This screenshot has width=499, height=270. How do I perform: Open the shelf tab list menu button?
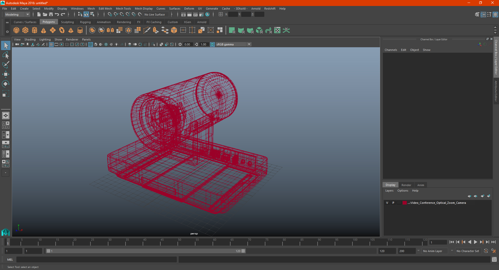pos(7,23)
